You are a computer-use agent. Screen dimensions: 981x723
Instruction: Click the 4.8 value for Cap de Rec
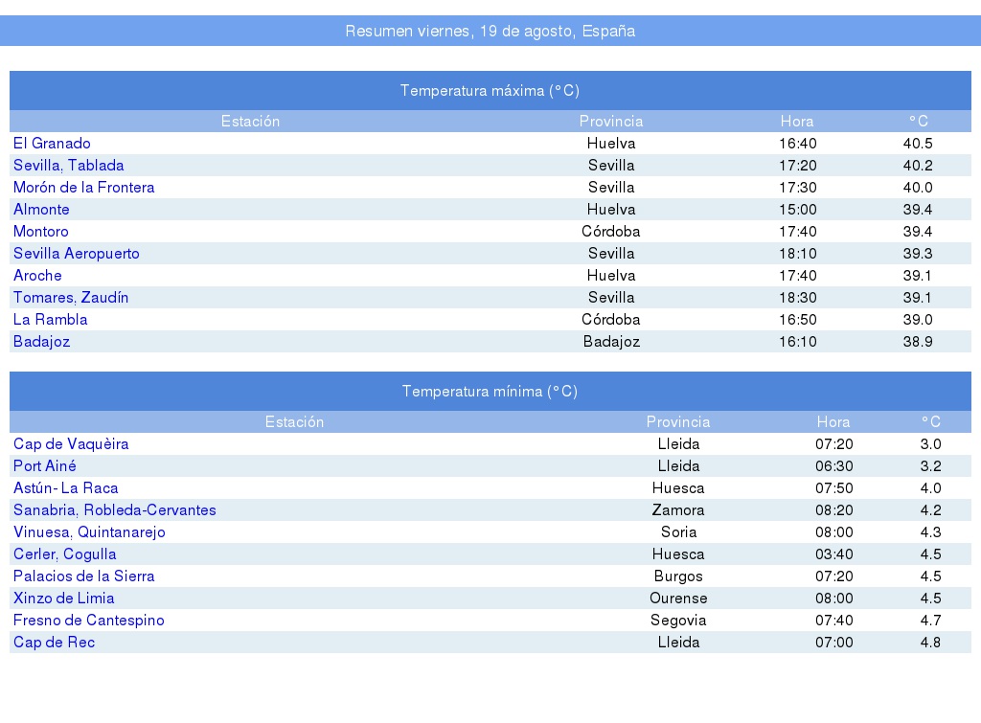[x=930, y=643]
